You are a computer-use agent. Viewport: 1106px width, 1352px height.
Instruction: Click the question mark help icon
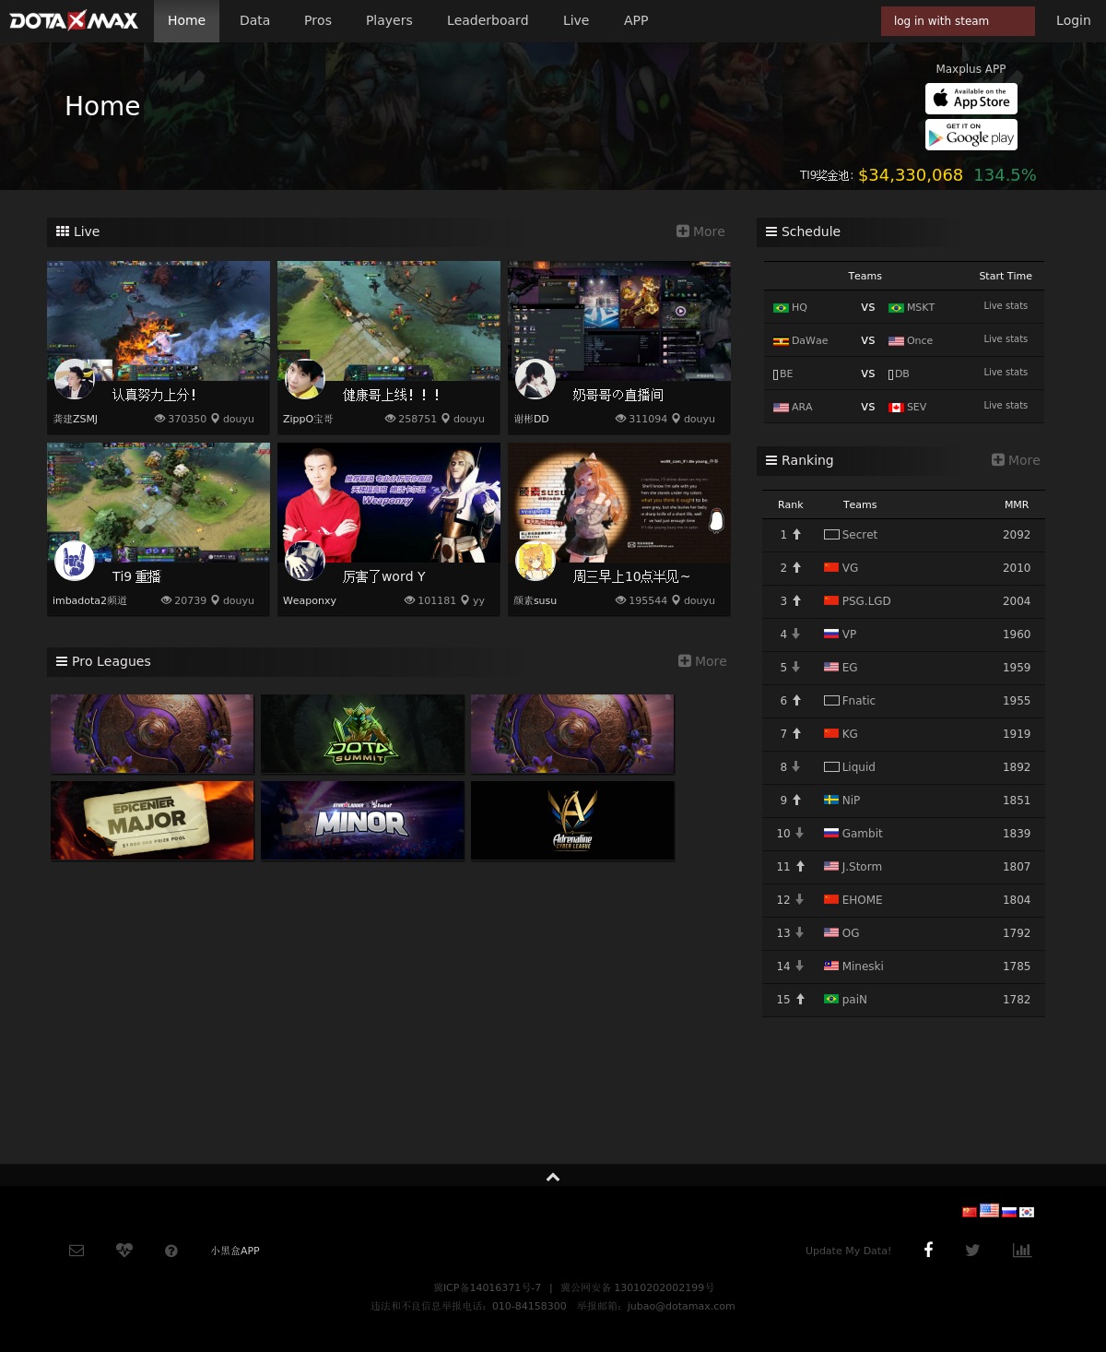click(171, 1251)
